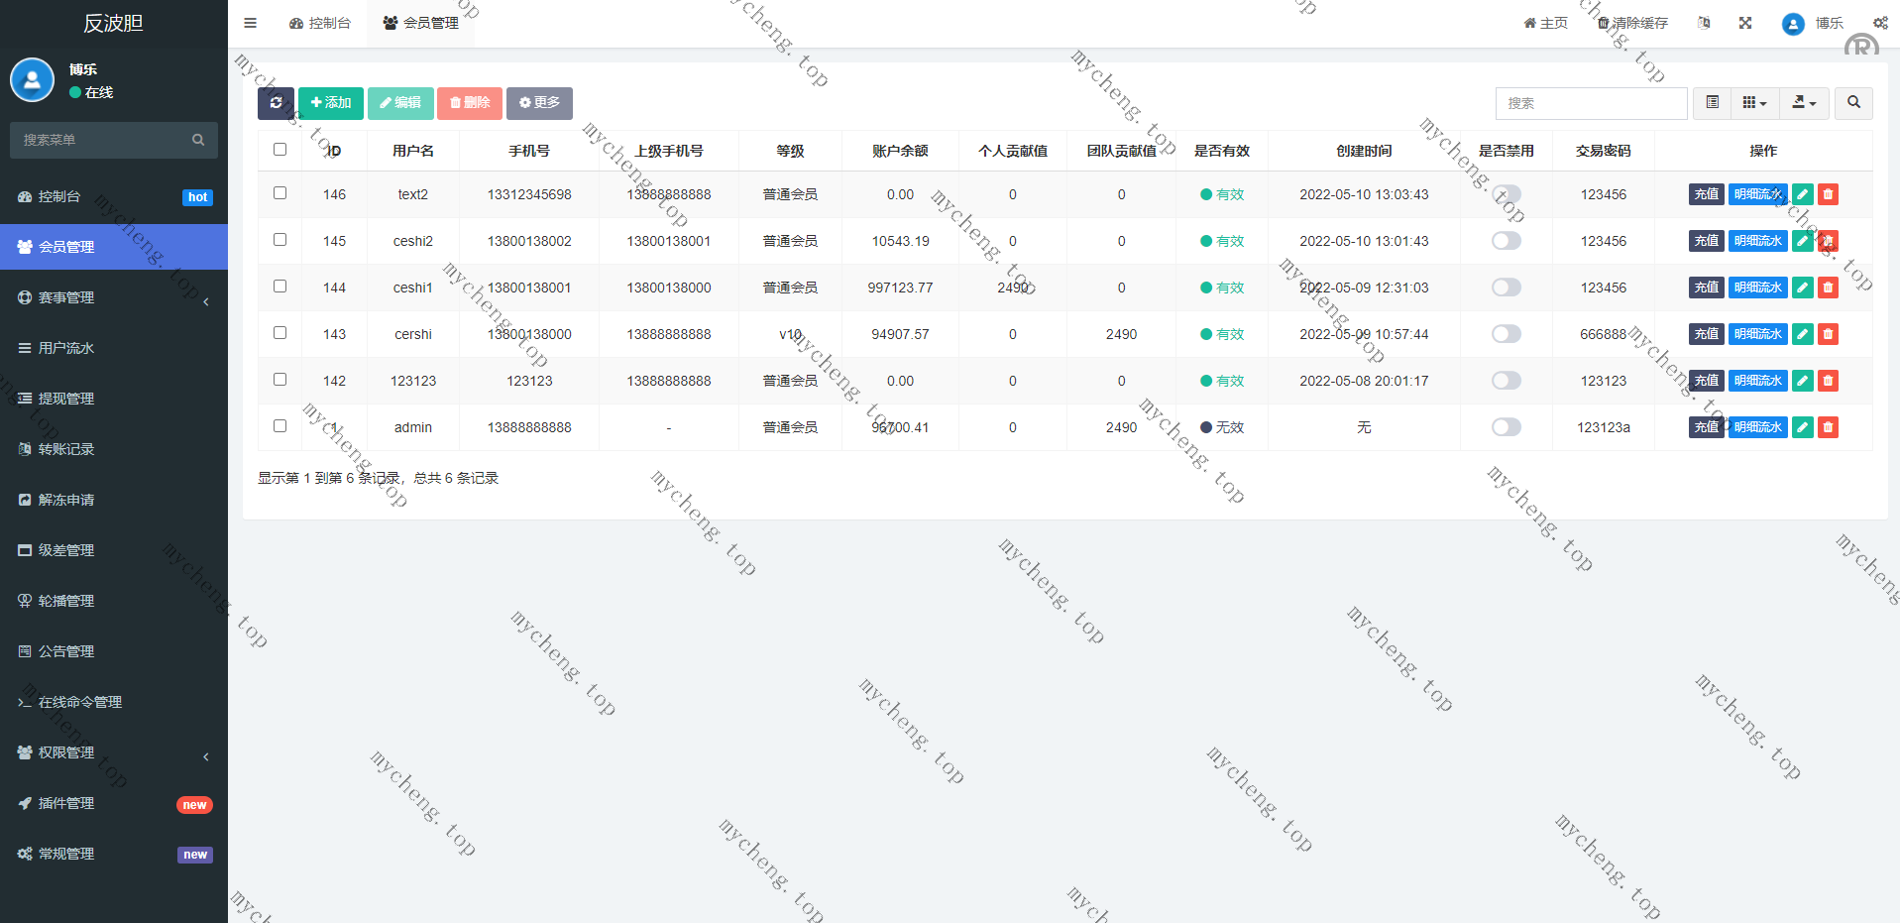Open the columns grid dropdown
Screen dimensions: 1900x923
coord(1754,103)
